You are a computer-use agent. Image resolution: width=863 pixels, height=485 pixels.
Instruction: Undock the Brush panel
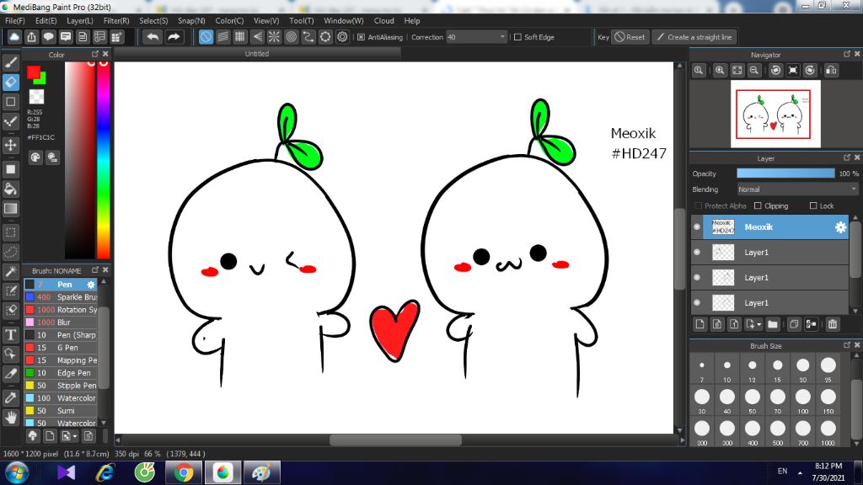pos(95,270)
